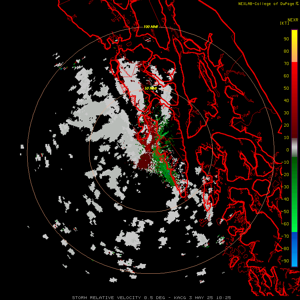Click the NEXLAB-College of DuPage credit text

pos(267,4)
